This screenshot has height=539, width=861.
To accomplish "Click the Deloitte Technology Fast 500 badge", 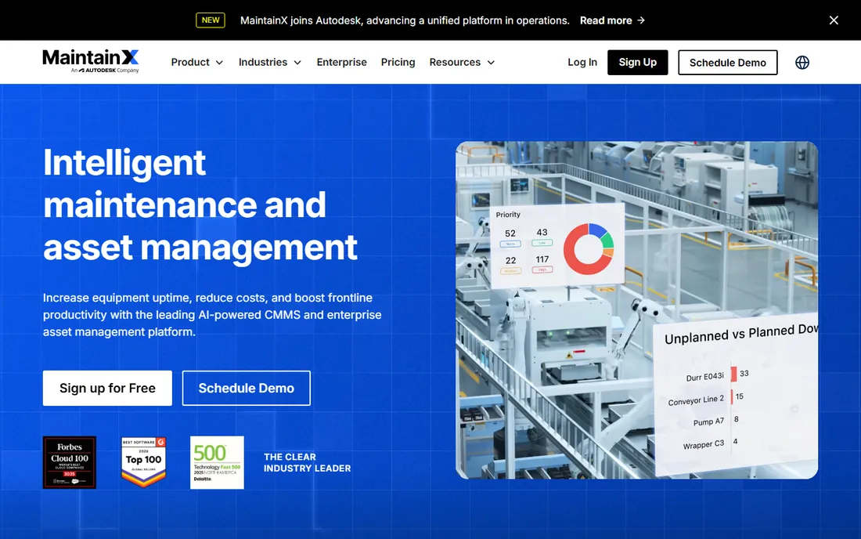I will click(x=217, y=463).
